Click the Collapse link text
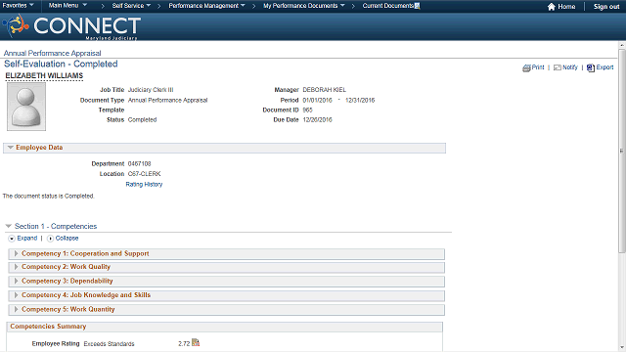 [x=67, y=239]
